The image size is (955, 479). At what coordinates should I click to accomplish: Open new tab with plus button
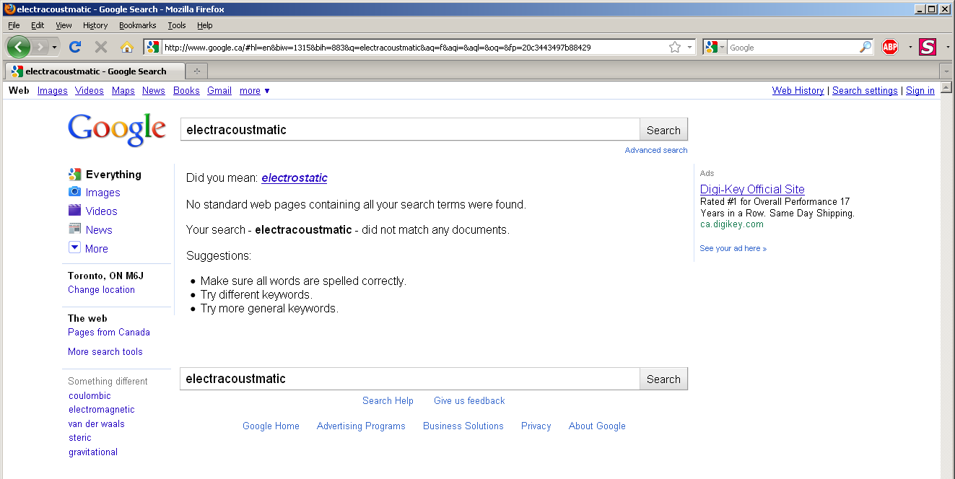point(196,71)
